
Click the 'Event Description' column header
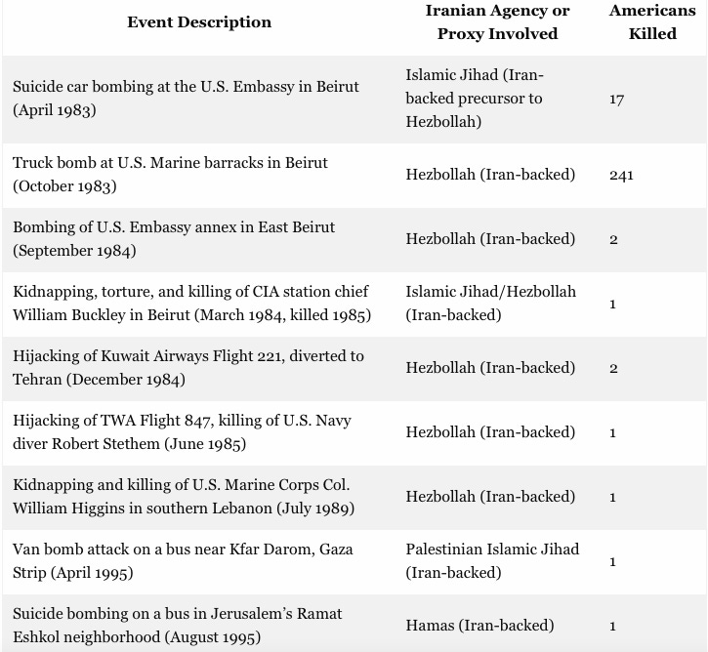[x=199, y=22]
